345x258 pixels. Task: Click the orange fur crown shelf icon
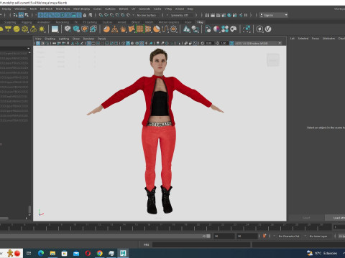pyautogui.click(x=123, y=29)
